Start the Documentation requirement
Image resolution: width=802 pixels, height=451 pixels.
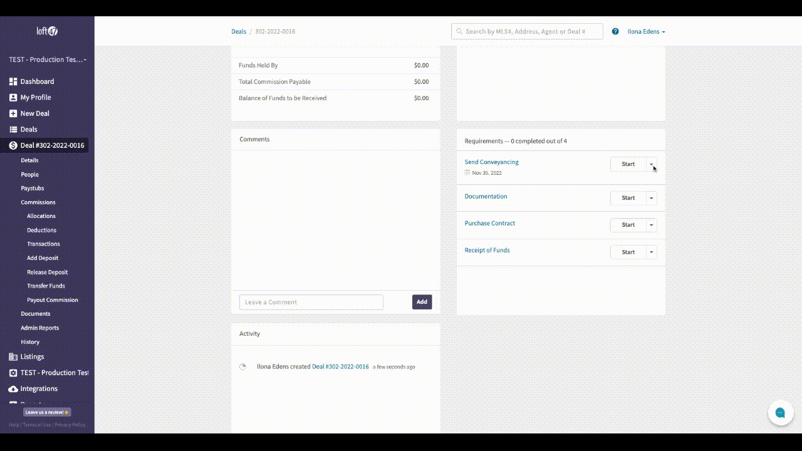coord(628,198)
